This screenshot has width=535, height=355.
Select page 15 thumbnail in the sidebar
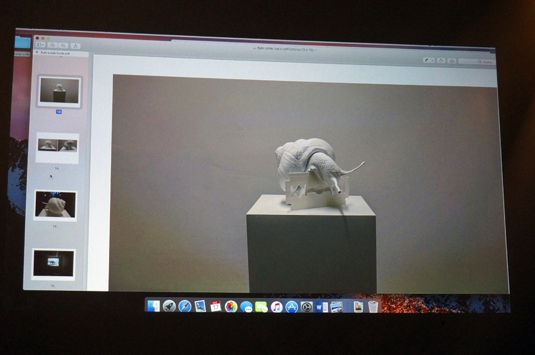tap(55, 205)
